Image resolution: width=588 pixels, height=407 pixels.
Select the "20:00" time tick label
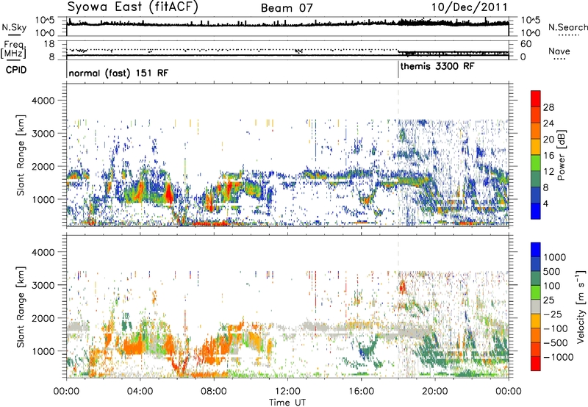point(434,392)
